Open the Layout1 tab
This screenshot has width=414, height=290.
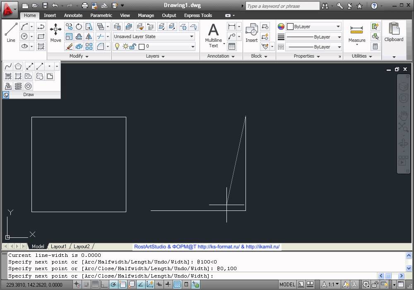tap(58, 247)
